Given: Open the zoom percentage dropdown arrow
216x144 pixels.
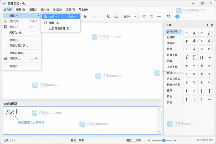Looking at the screenshot, I should (x=135, y=17).
